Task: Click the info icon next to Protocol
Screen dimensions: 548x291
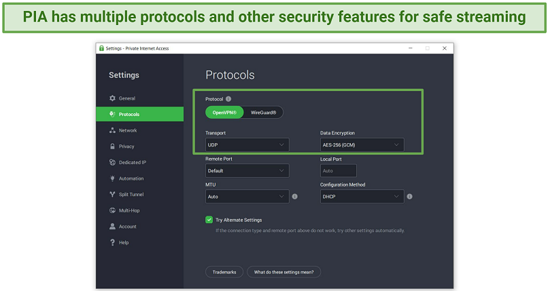Action: point(228,99)
